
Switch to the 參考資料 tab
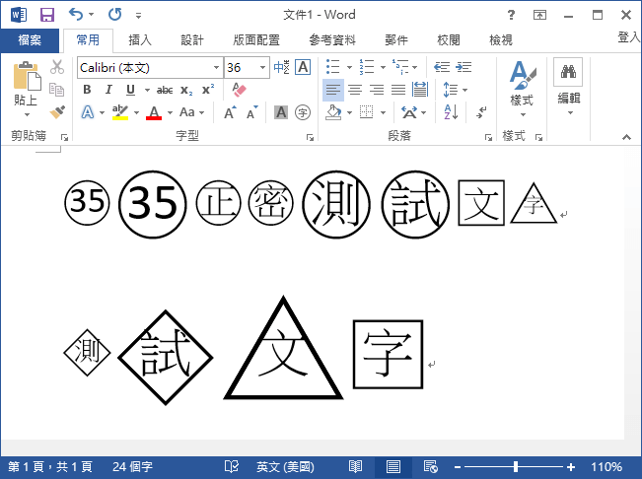point(332,40)
